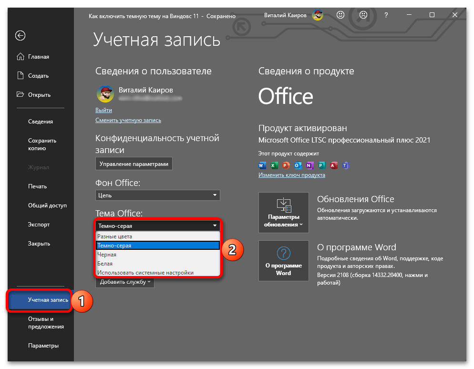Click the О программе Word button
Screen dimensions: 474x369
click(284, 261)
